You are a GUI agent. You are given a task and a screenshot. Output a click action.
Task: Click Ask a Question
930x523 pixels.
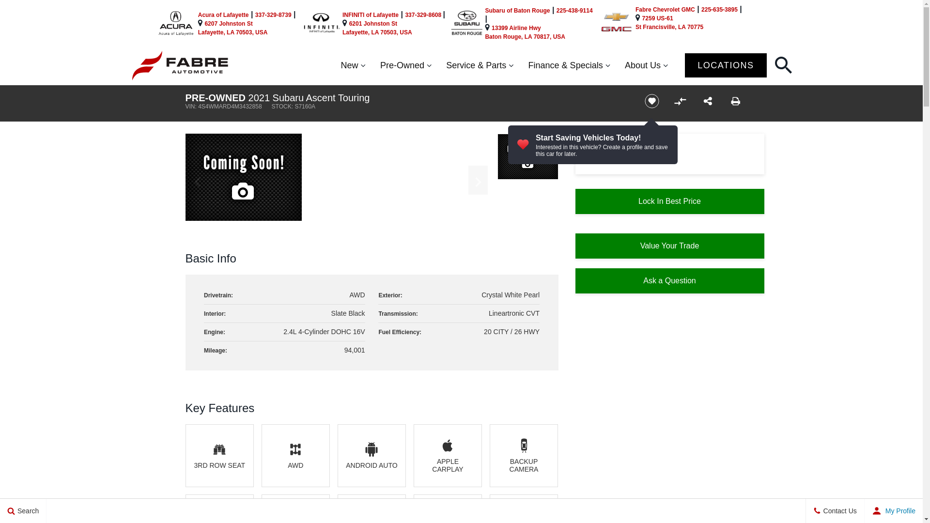click(669, 281)
